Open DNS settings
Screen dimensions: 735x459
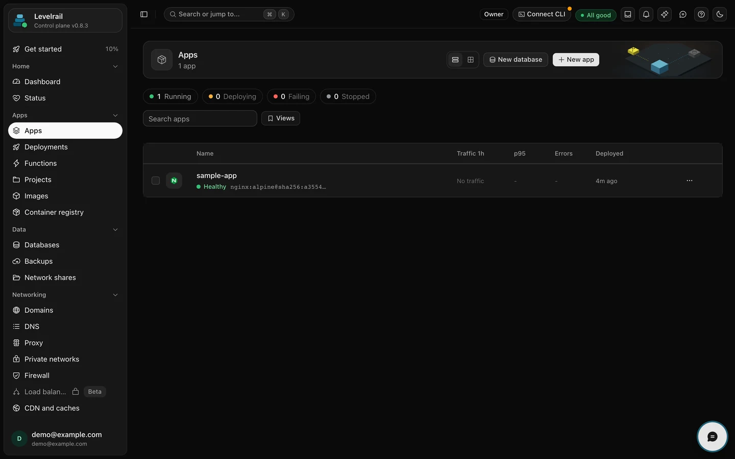(x=65, y=326)
